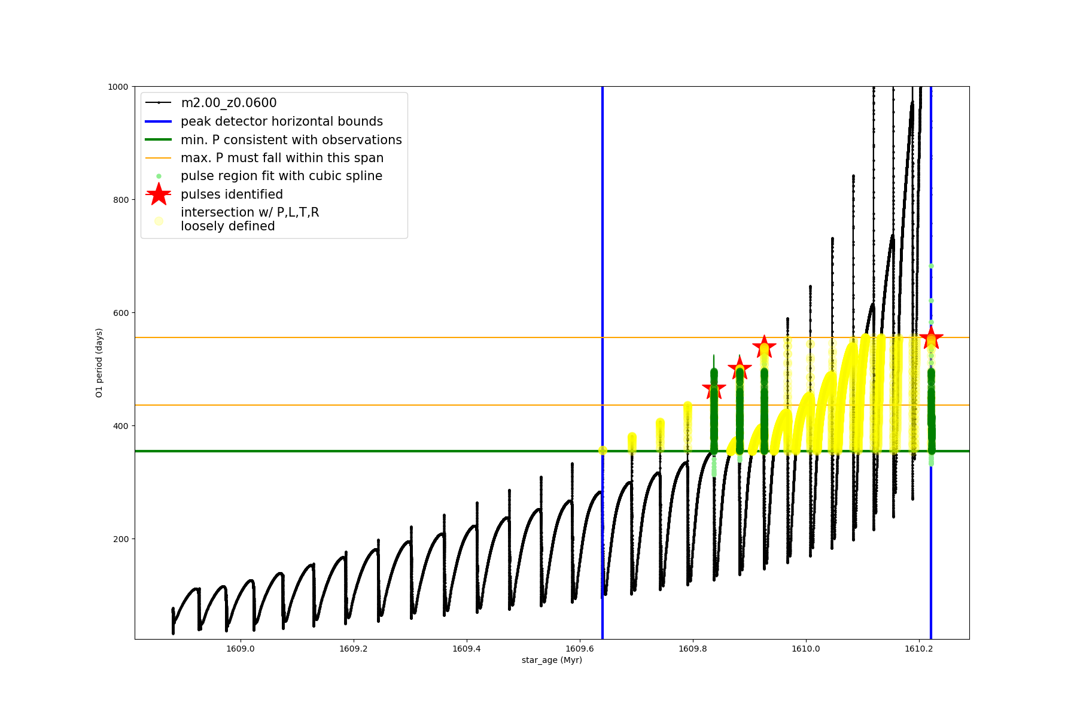Click the second red star from the left

point(740,369)
